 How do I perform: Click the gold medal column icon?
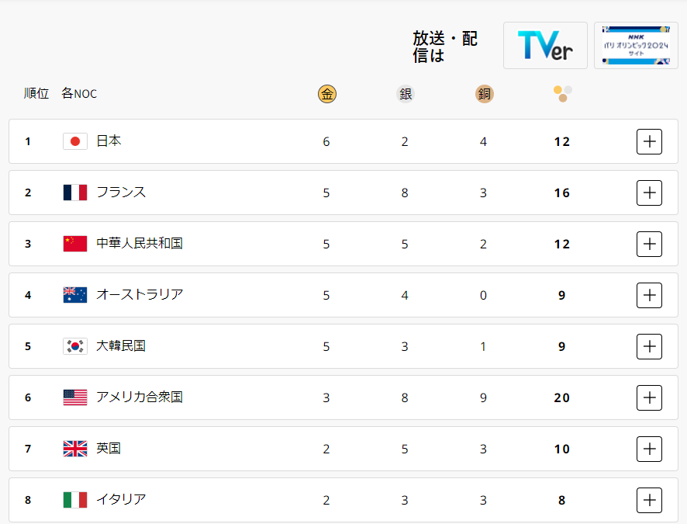tap(327, 94)
